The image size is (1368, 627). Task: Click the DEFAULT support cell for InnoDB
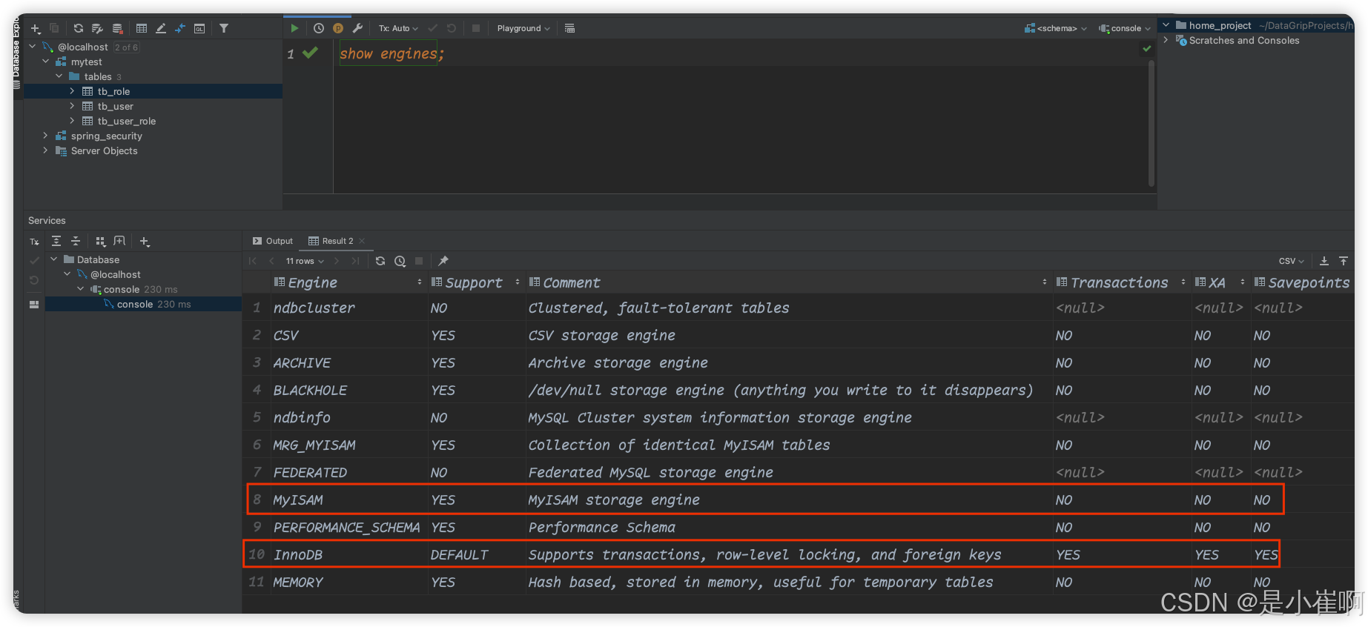point(476,554)
